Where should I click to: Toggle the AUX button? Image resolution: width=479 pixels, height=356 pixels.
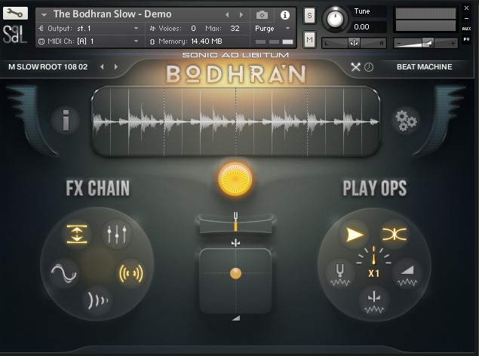coord(466,29)
